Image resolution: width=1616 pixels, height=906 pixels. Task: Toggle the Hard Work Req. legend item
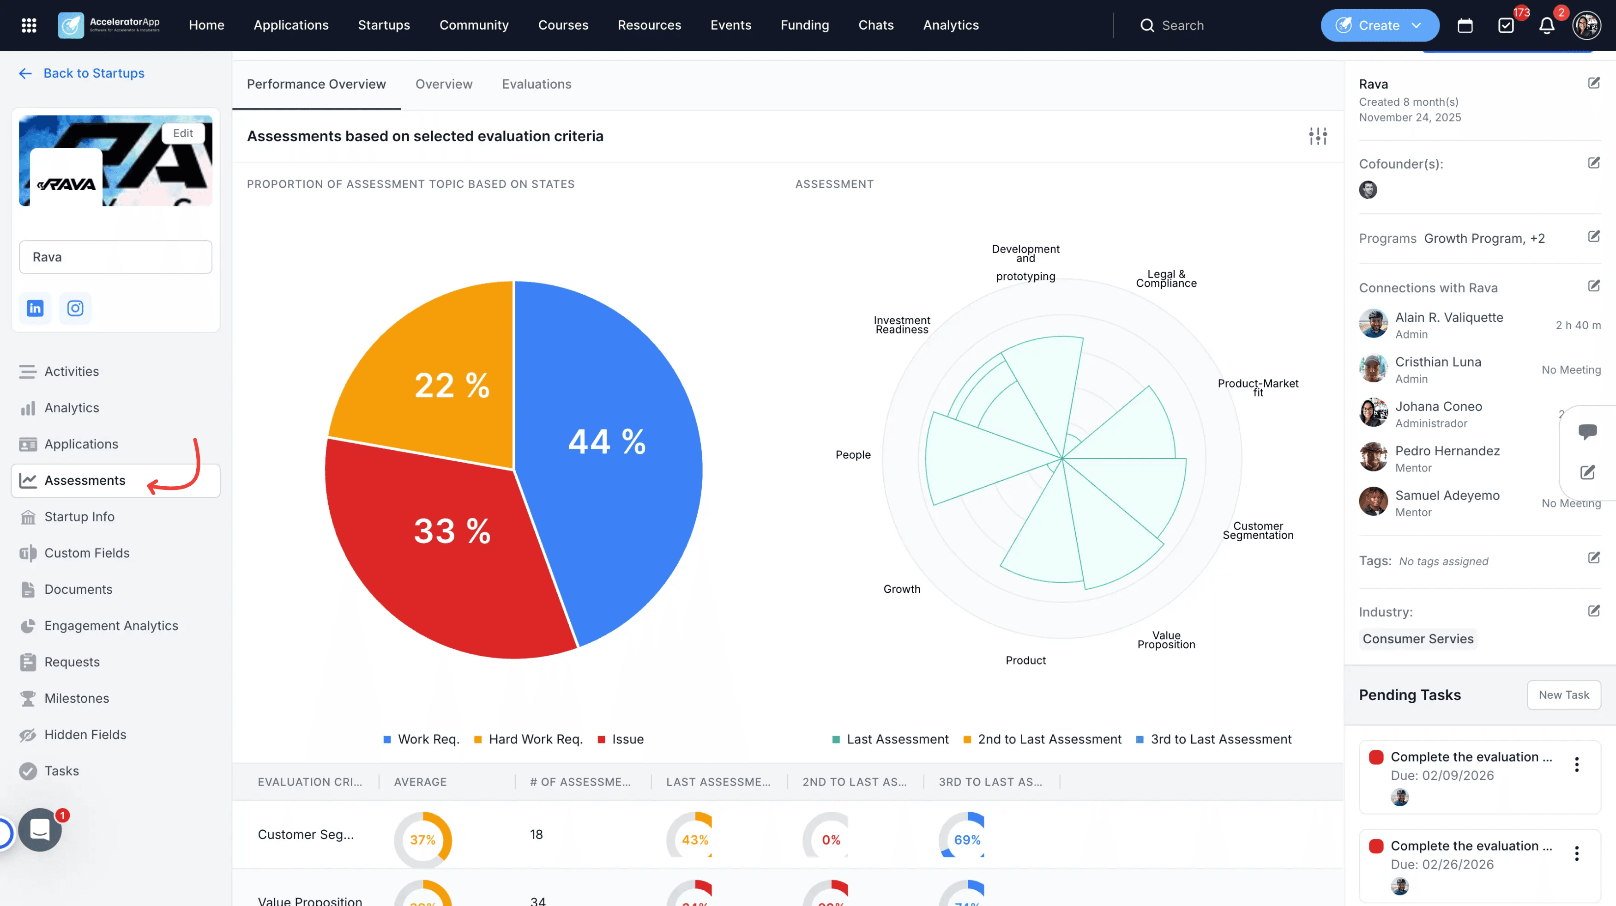coord(528,739)
